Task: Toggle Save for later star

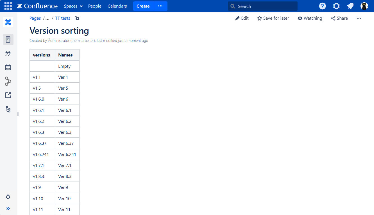Action: [273, 18]
